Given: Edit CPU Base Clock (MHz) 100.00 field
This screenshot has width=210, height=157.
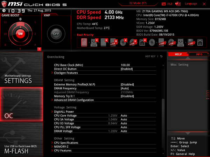Looking at the screenshot, I should 125,65.
